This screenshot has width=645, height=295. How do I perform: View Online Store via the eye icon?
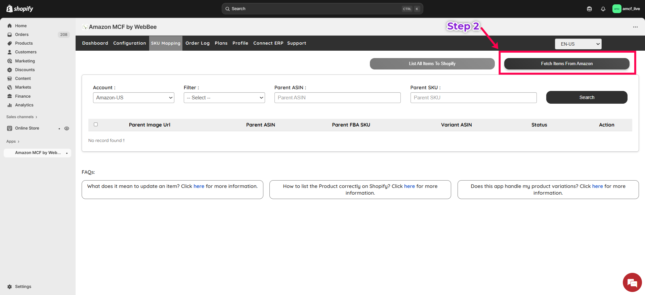coord(67,129)
